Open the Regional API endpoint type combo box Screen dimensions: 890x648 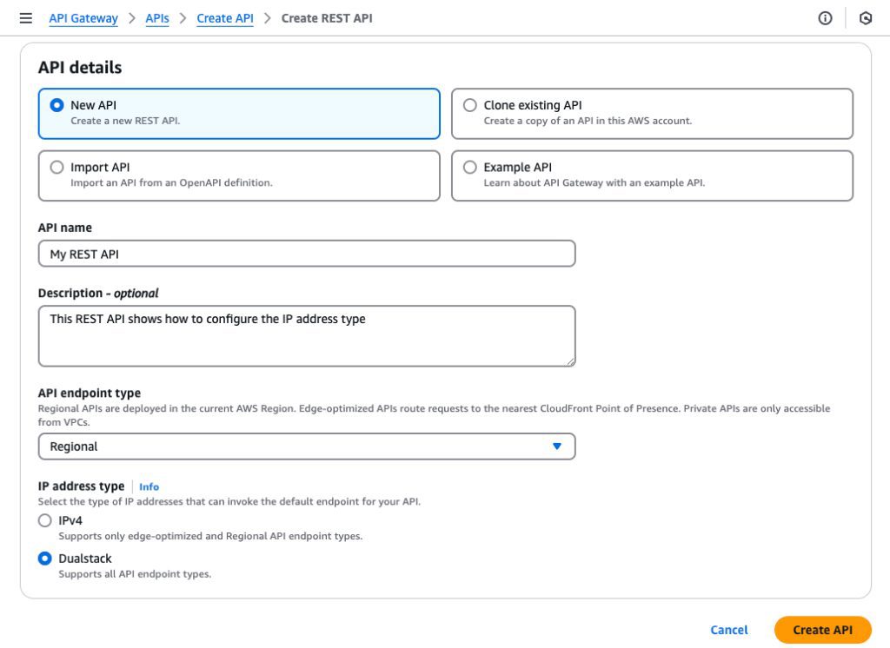click(306, 446)
